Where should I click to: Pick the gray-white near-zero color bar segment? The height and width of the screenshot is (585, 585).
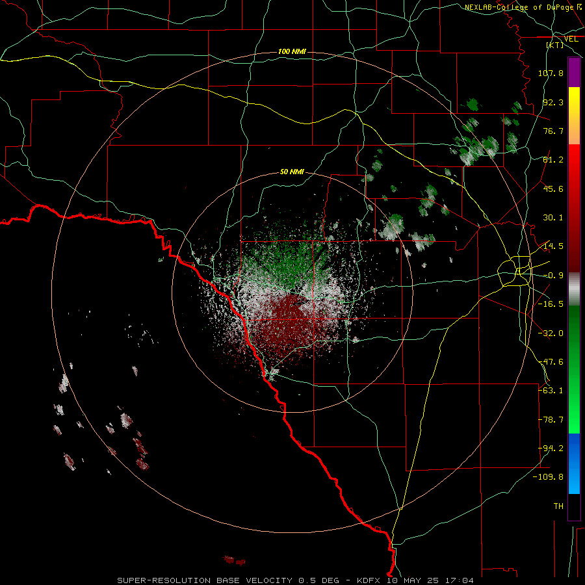tap(574, 289)
